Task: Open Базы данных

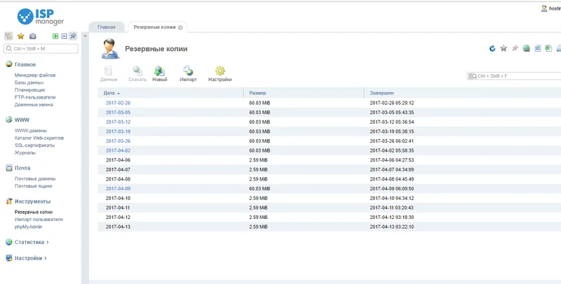Action: 29,83
